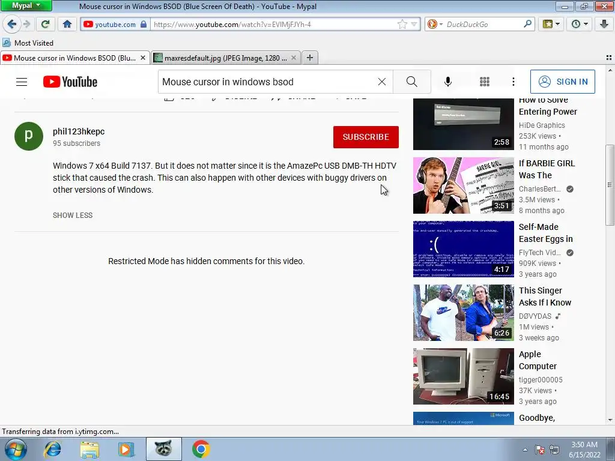Open the How to Solve Entering Power thumbnail

pos(463,124)
